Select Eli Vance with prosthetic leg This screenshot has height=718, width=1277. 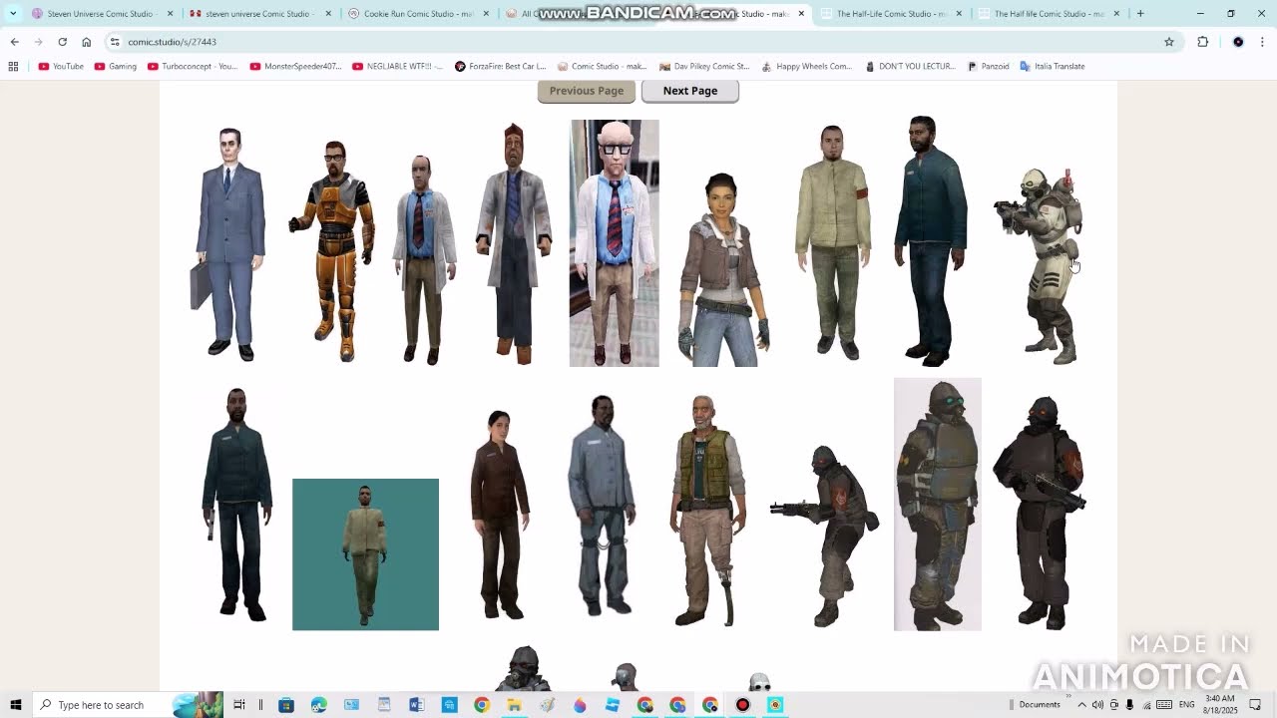point(708,511)
